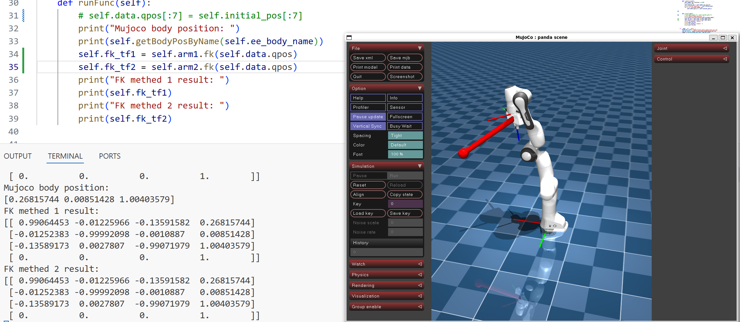This screenshot has height=322, width=740.
Task: Expand the Group enable section
Action: 386,307
